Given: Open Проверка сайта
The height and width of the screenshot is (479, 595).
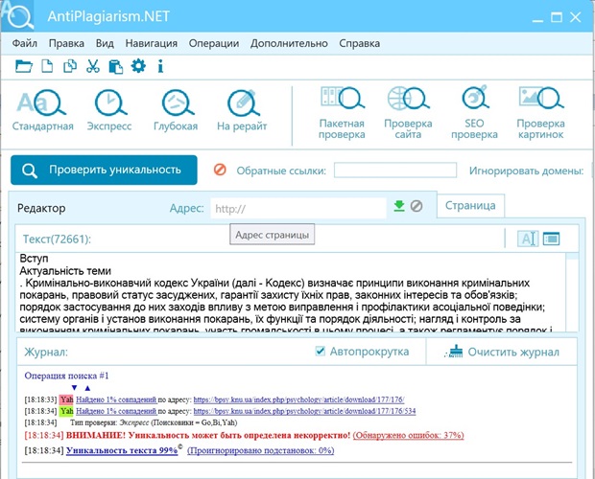Looking at the screenshot, I should click(408, 113).
